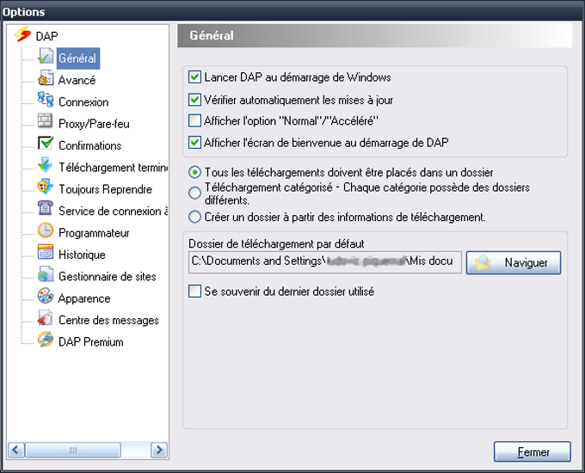Enable Afficher l'option Normal/Accéléré checkbox

[194, 121]
